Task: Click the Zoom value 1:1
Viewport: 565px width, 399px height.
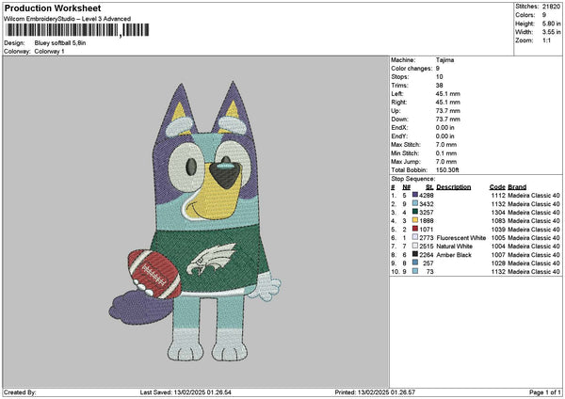Action: [x=546, y=40]
